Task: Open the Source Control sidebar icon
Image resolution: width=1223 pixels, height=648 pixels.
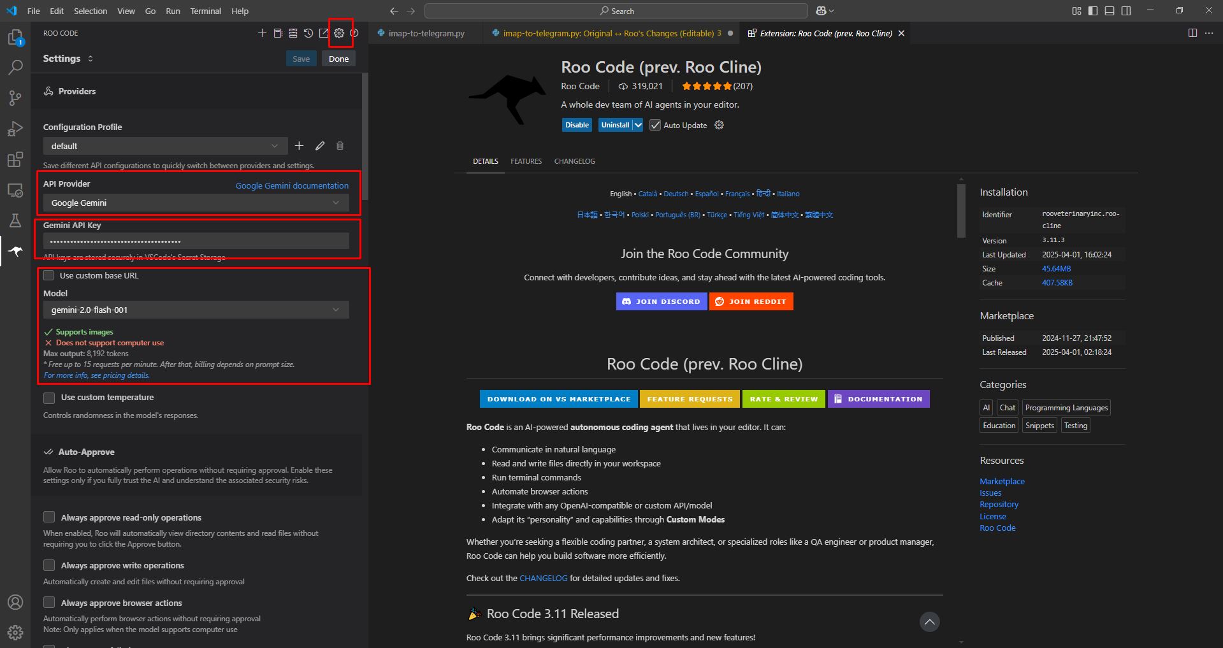Action: tap(15, 97)
